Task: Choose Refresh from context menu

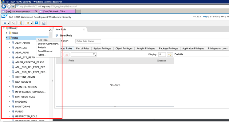Action: coord(41,47)
